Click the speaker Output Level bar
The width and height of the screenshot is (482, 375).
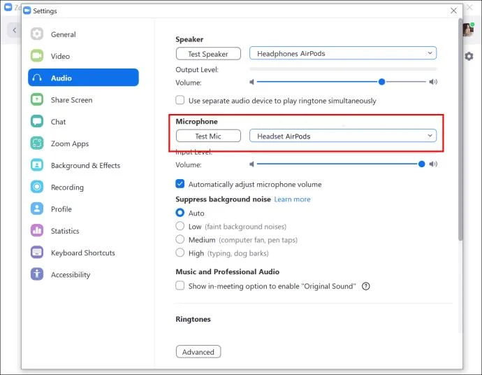coord(343,69)
